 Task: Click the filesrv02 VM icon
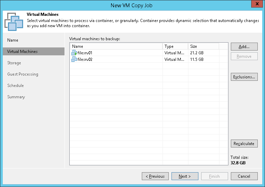pos(75,59)
